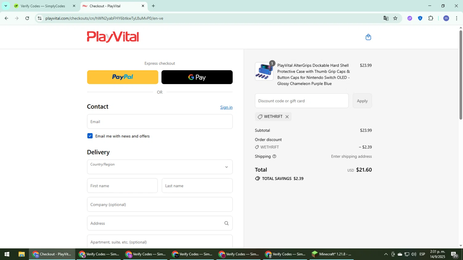Open the Windows Start menu
463x260 pixels.
[7, 254]
